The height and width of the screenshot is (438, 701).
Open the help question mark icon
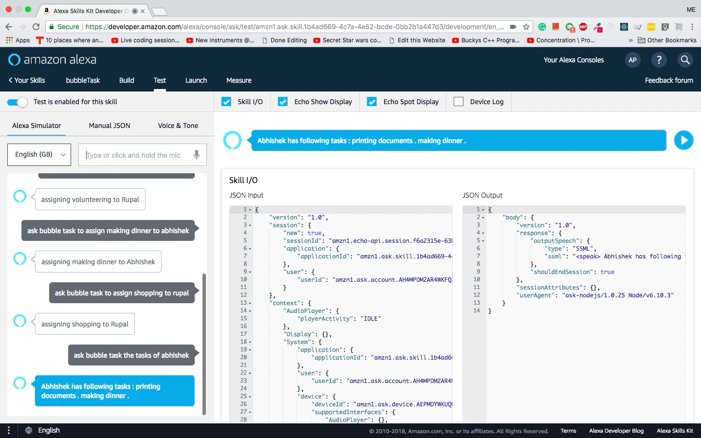point(659,60)
